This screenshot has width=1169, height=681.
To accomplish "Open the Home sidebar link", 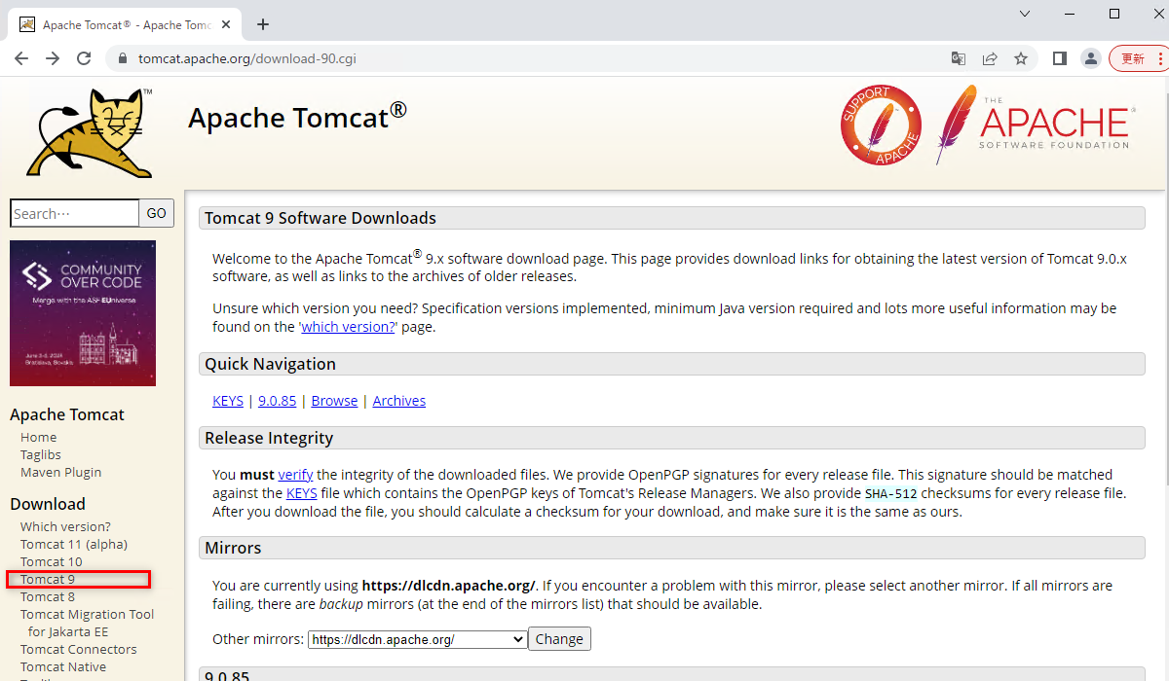I will click(39, 437).
